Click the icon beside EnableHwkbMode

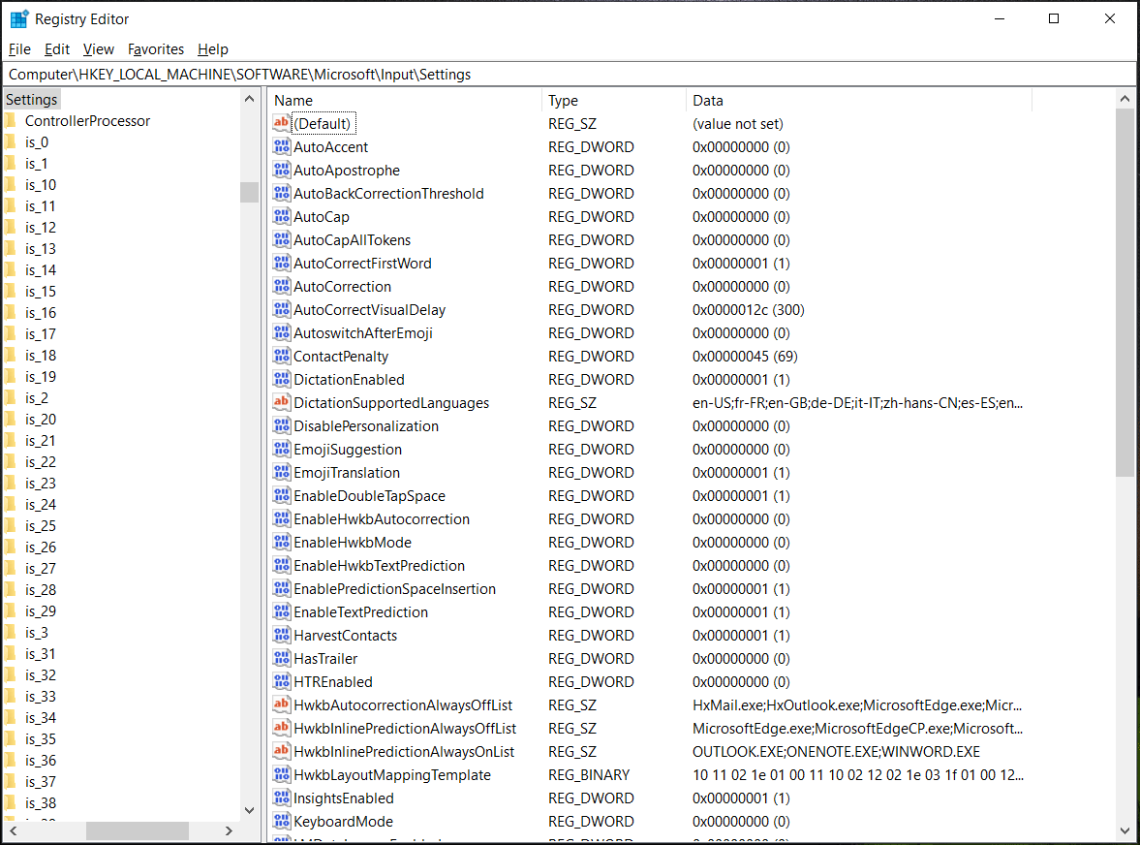[x=281, y=542]
